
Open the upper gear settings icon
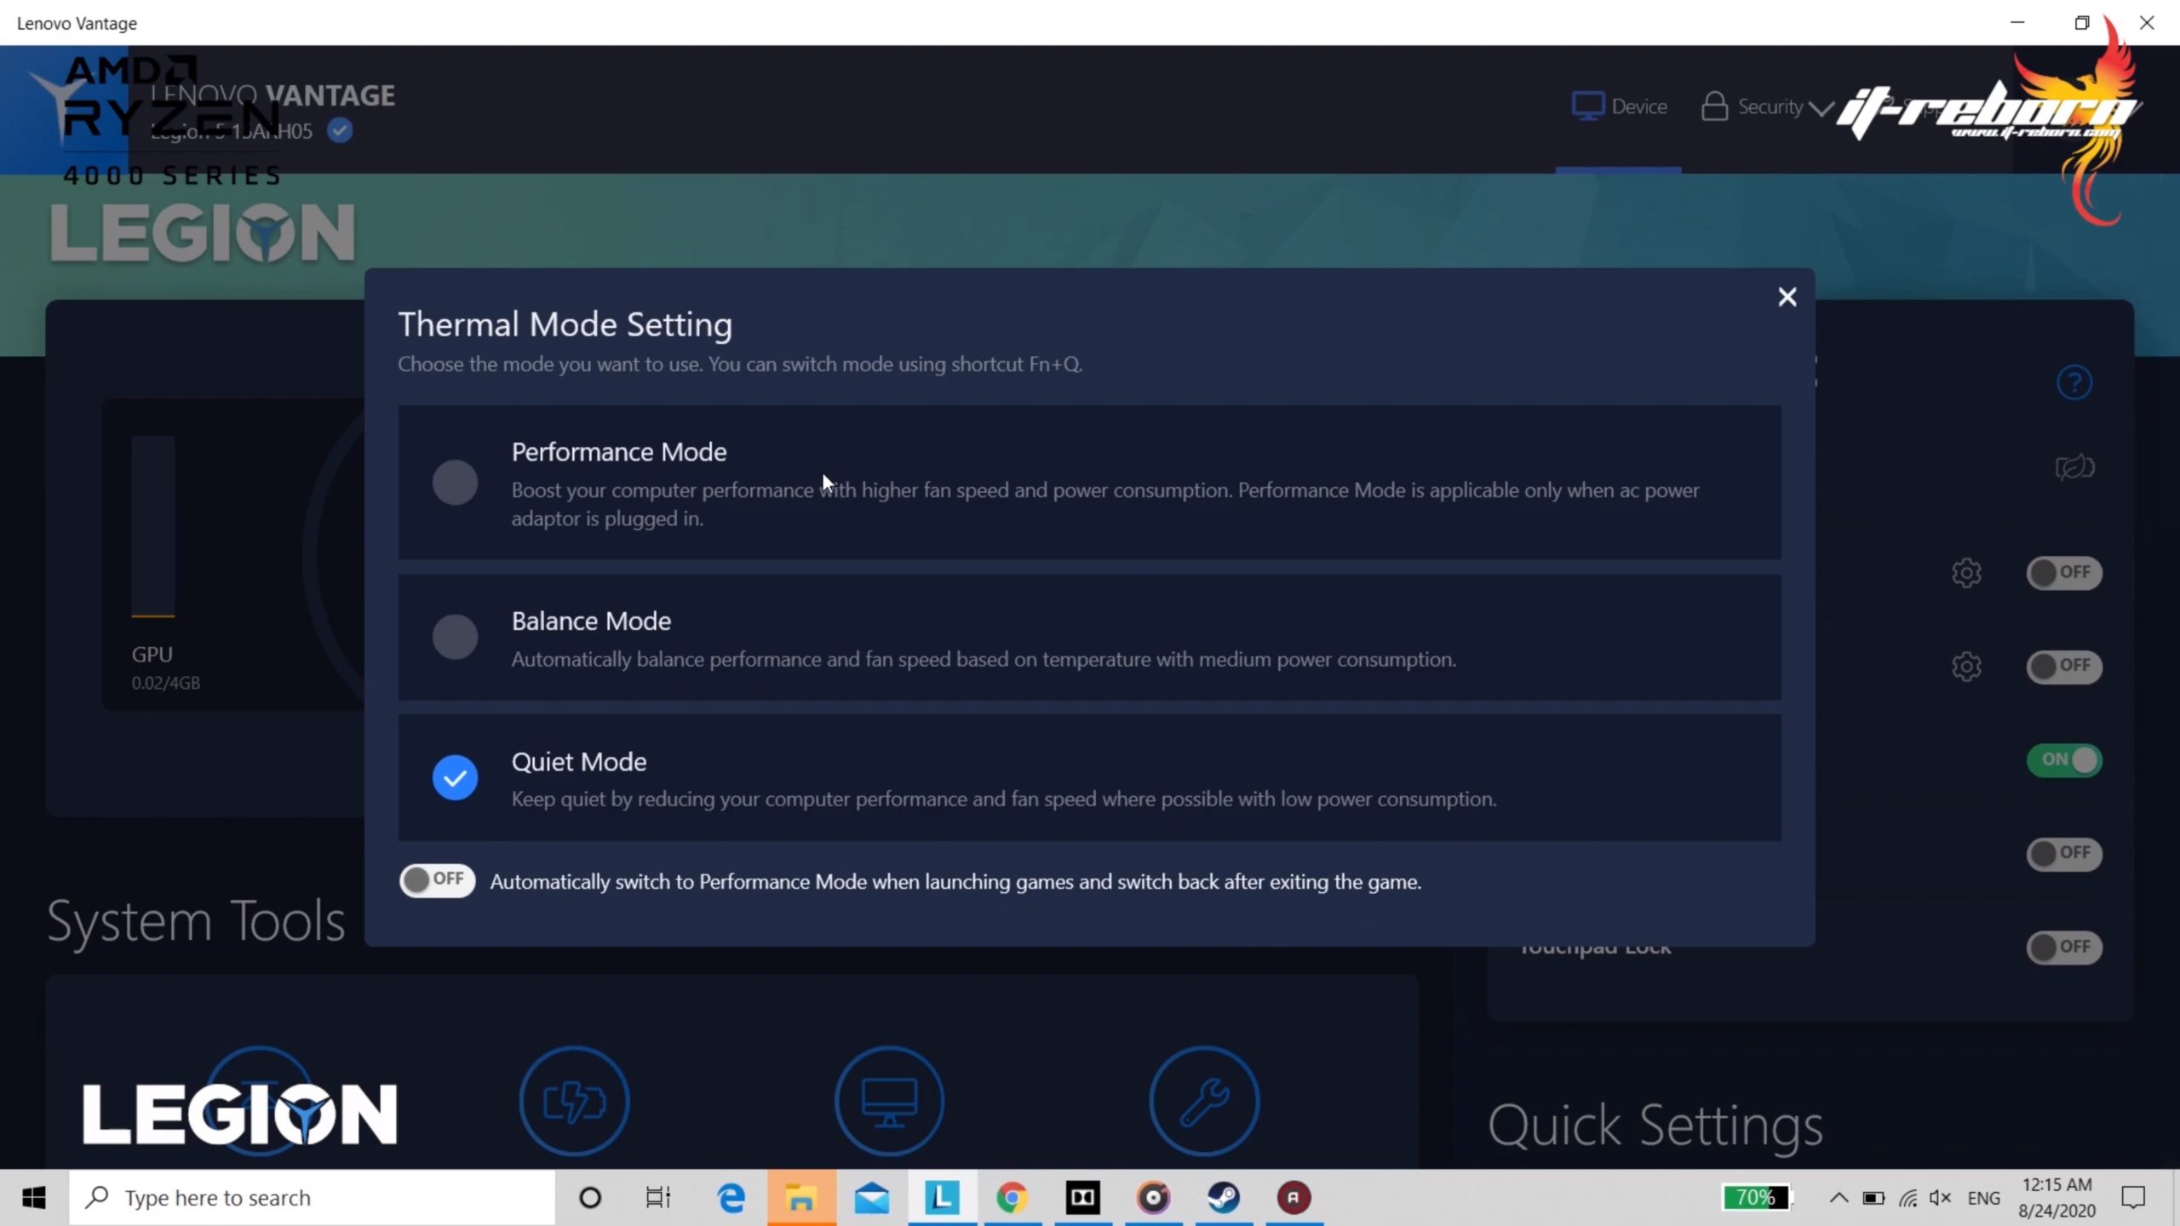(1966, 573)
